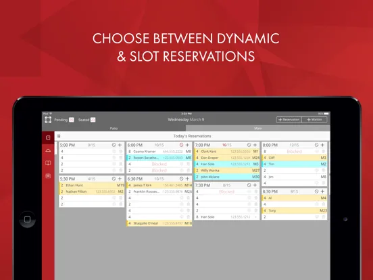Select the Ethan Hunt reservation row
Image resolution: width=373 pixels, height=280 pixels.
(x=92, y=185)
